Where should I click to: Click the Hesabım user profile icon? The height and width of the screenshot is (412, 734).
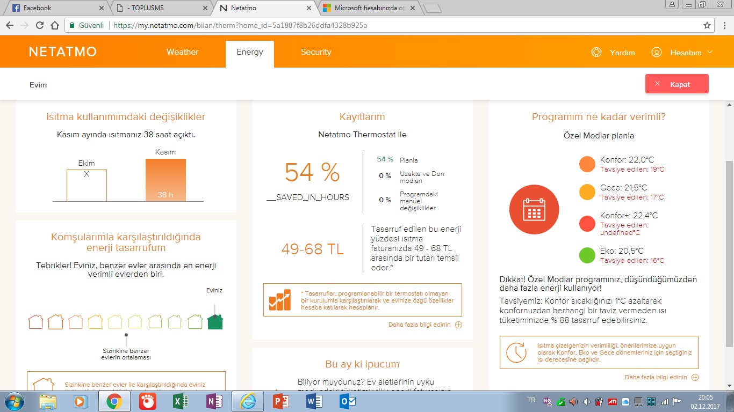656,53
